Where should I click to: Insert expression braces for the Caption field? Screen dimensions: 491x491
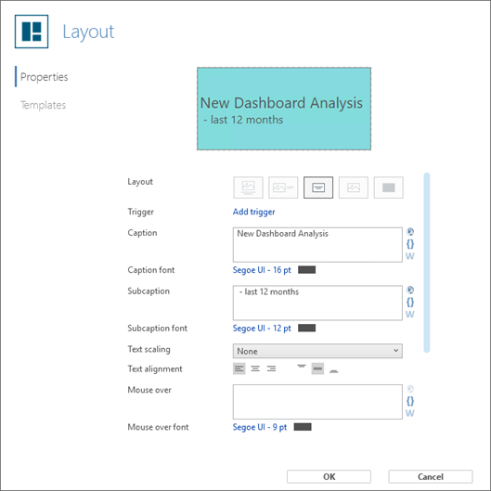[x=410, y=243]
